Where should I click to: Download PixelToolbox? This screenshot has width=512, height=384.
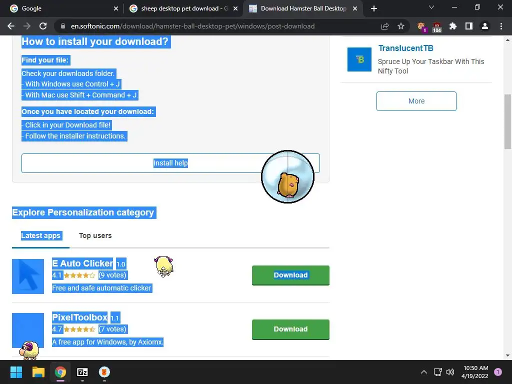coord(290,329)
